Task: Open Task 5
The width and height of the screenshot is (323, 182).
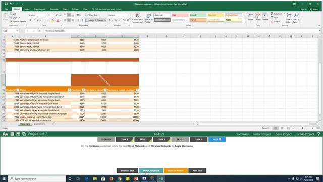Action: pos(198,140)
